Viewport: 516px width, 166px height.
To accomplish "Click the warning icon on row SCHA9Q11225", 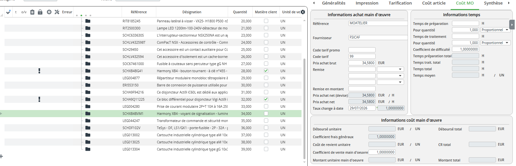I will (39, 99).
